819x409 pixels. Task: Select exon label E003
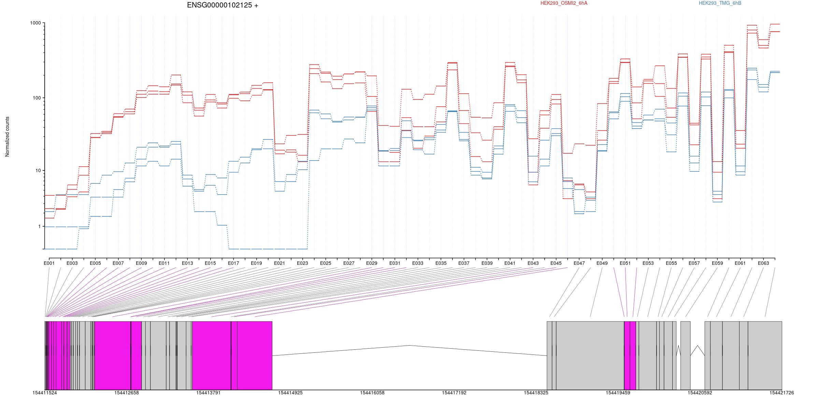pos(72,263)
